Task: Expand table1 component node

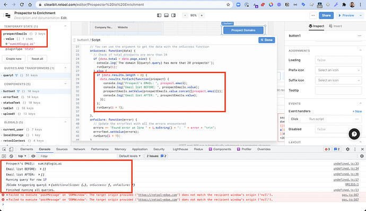Action: [2, 108]
